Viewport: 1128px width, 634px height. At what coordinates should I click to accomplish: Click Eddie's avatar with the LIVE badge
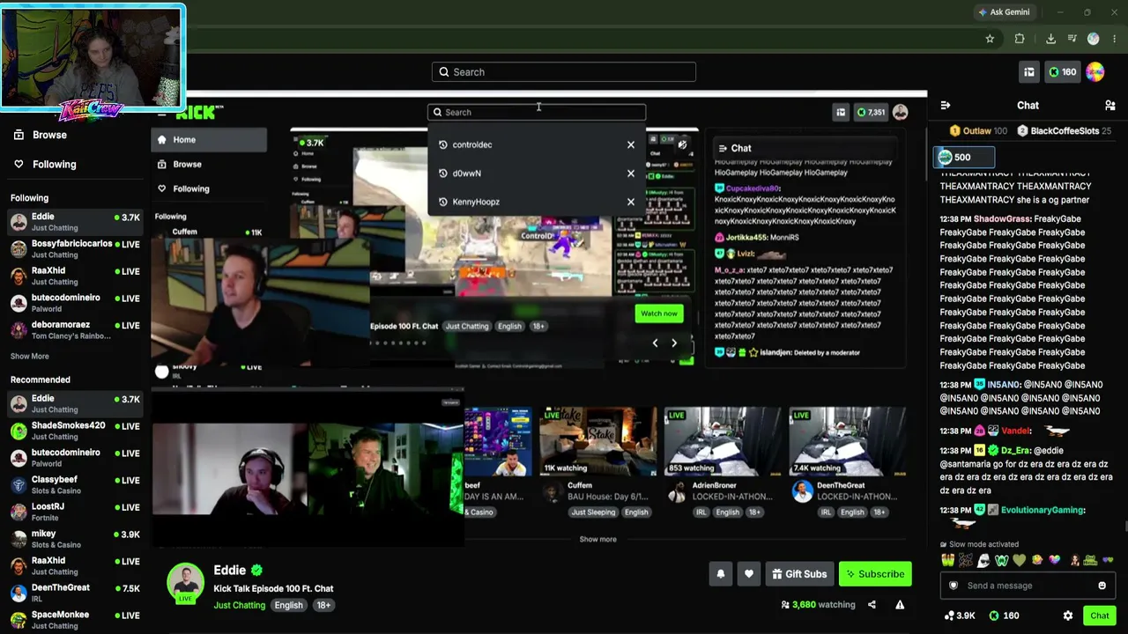(x=186, y=582)
